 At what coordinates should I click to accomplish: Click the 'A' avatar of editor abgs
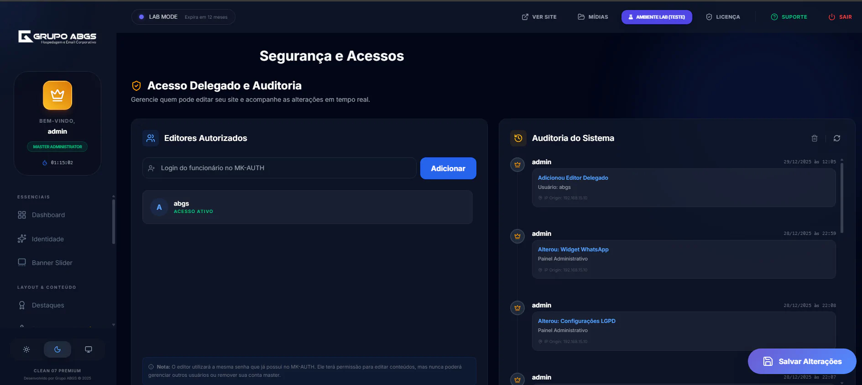tap(159, 207)
